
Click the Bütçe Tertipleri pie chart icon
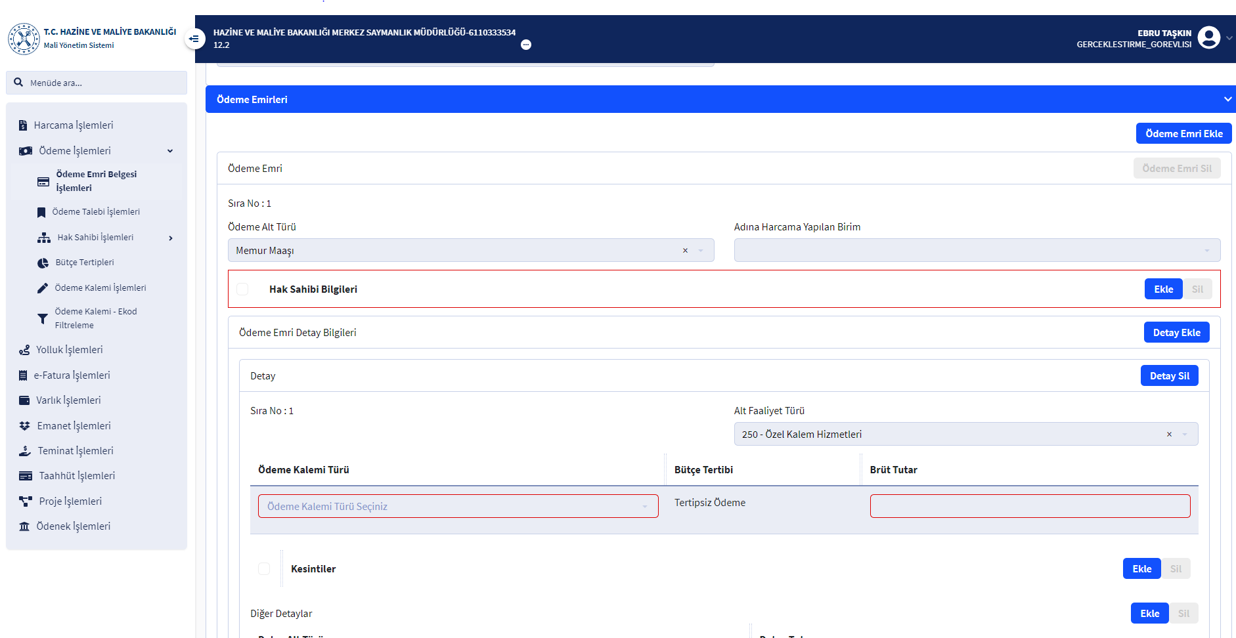(x=43, y=263)
